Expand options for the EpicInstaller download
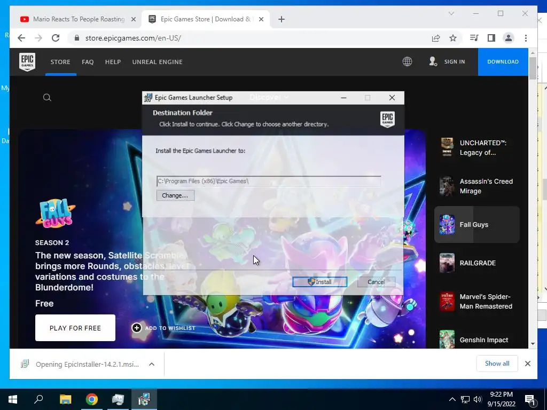 [151, 364]
